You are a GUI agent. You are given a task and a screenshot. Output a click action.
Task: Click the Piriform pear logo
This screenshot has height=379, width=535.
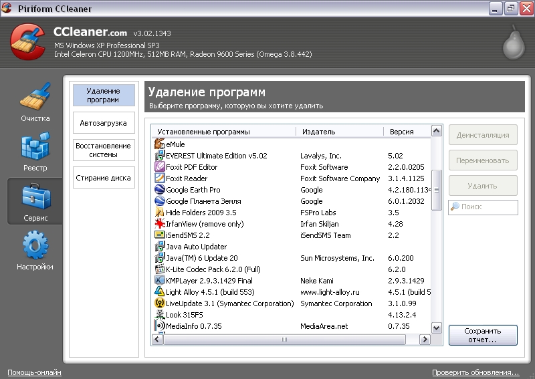[x=514, y=43]
